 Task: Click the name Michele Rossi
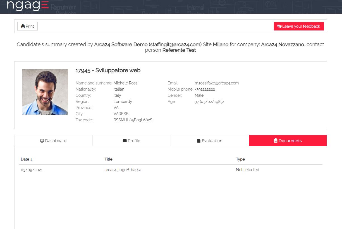pyautogui.click(x=126, y=83)
